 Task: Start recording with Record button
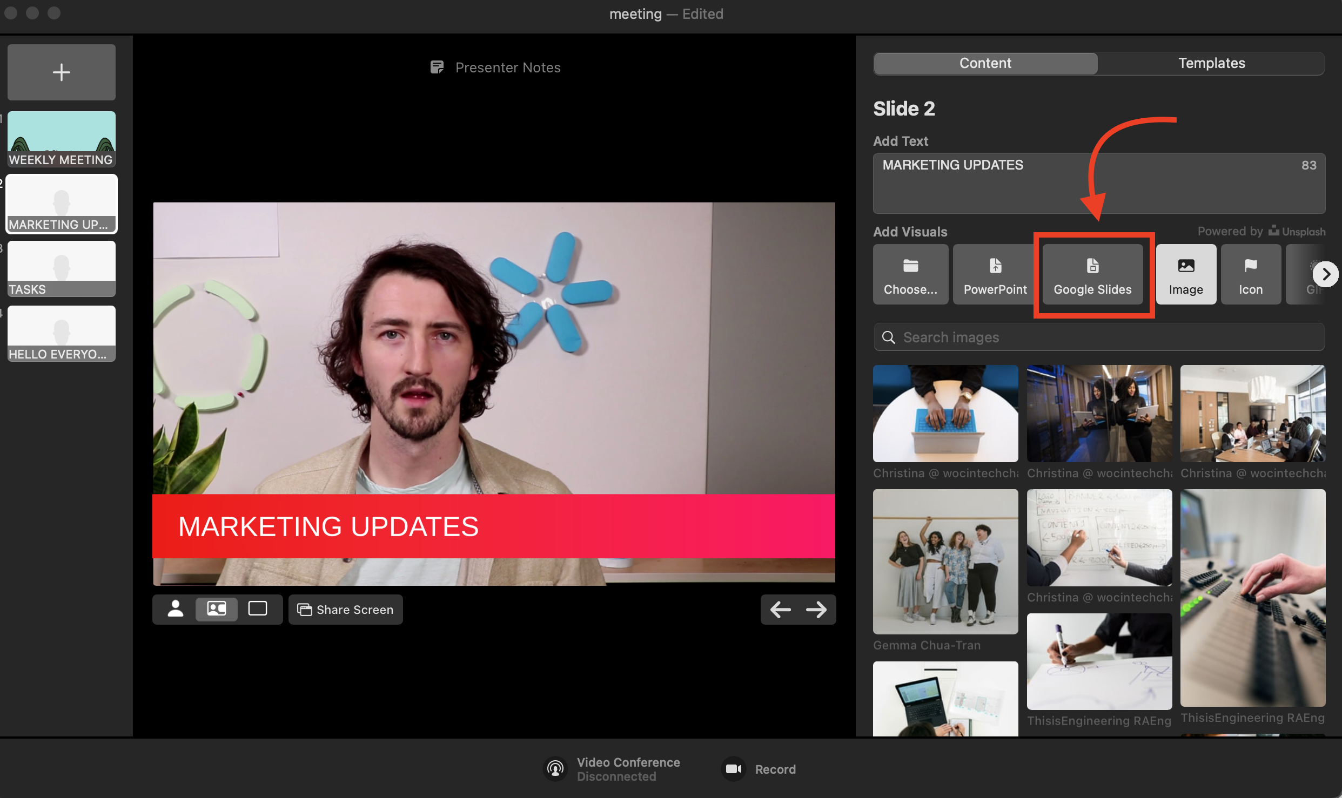pyautogui.click(x=759, y=769)
